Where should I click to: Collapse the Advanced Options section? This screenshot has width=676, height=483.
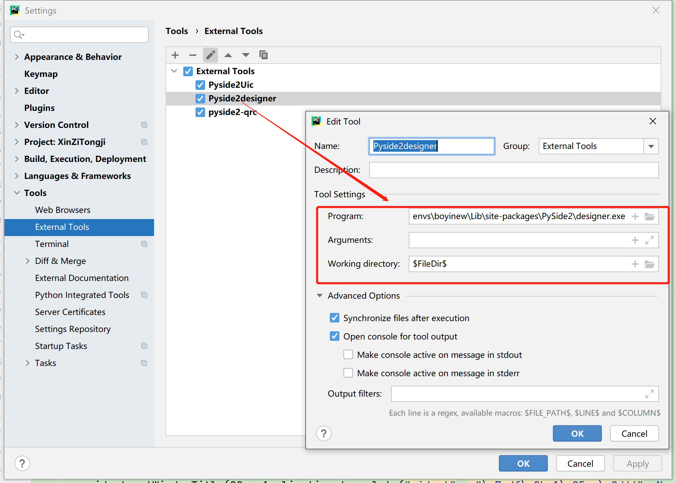(320, 296)
